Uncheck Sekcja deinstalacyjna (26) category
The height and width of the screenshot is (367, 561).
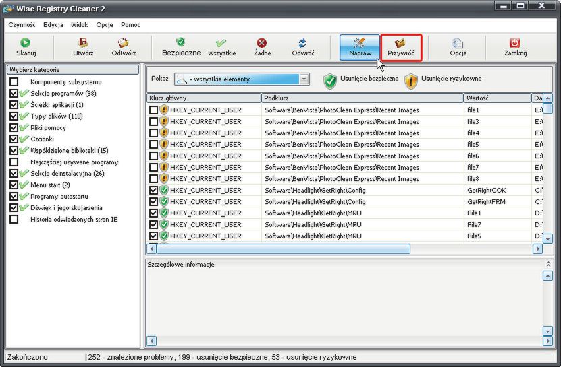click(14, 173)
